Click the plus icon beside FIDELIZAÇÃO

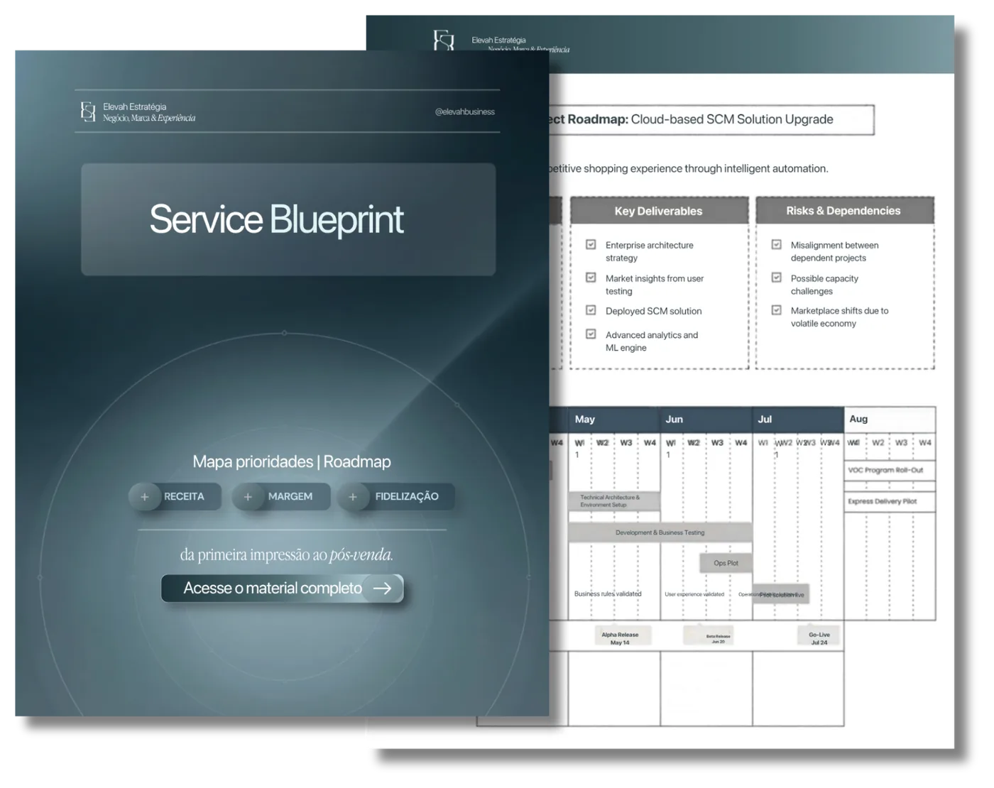pyautogui.click(x=353, y=497)
